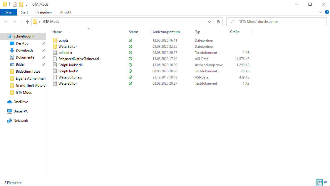Screen dimensions: 330x186
Task: Open the Quick Access Toolbar customize dropdown
Action: [x=26, y=5]
